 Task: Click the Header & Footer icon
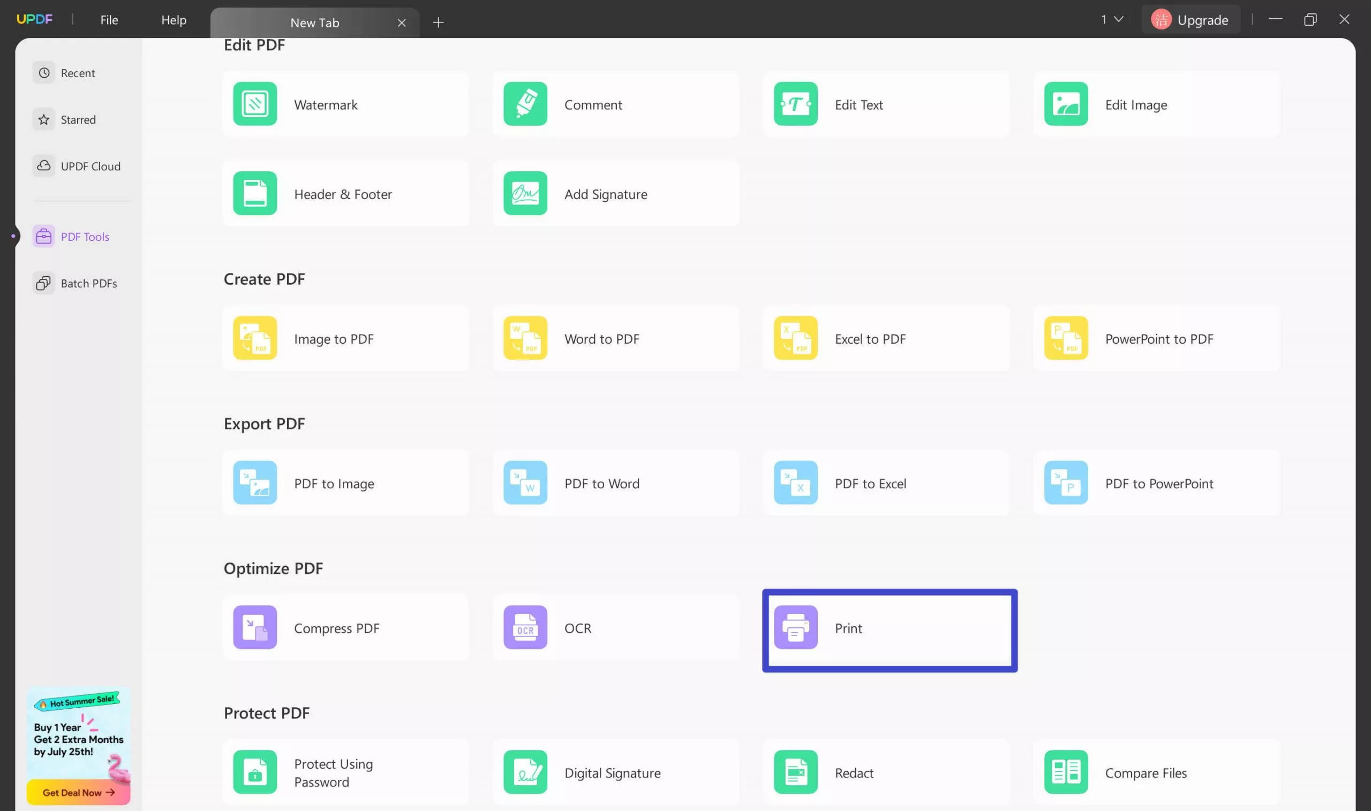coord(255,193)
